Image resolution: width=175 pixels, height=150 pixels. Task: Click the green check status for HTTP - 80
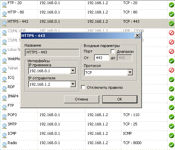tap(172, 14)
